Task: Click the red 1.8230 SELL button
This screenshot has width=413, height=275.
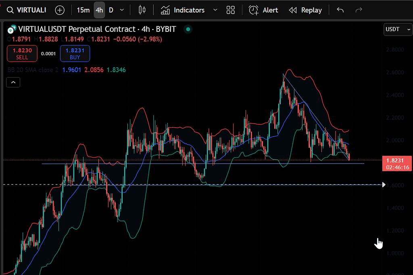Action: (x=22, y=54)
